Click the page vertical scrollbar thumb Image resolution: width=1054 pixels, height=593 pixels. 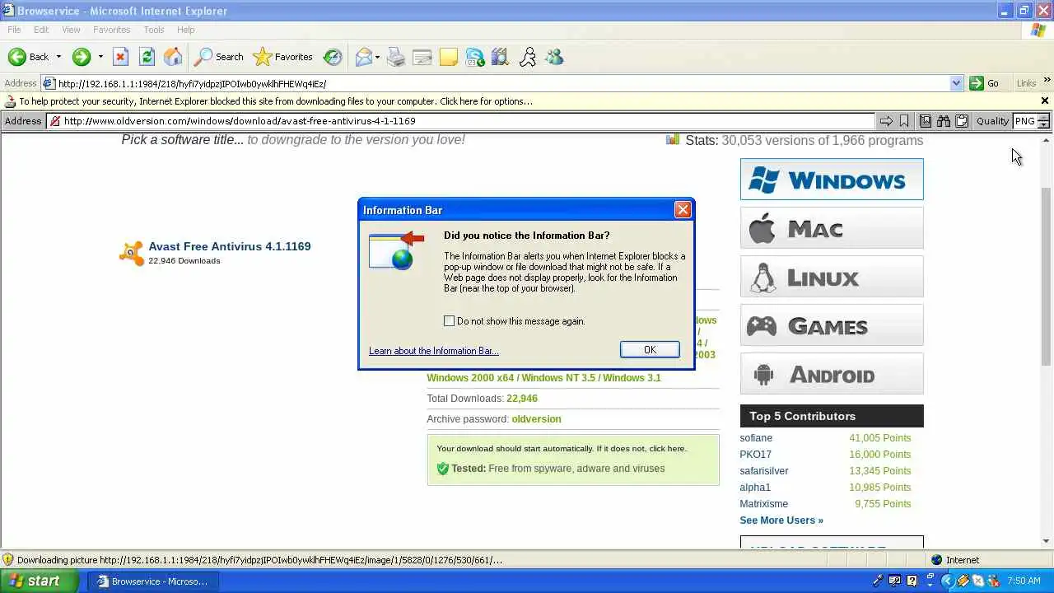pos(1047,276)
